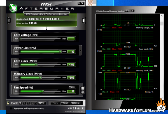Expand the Power Limit dropdown arrow
This screenshot has height=114, width=168.
click(x=80, y=50)
